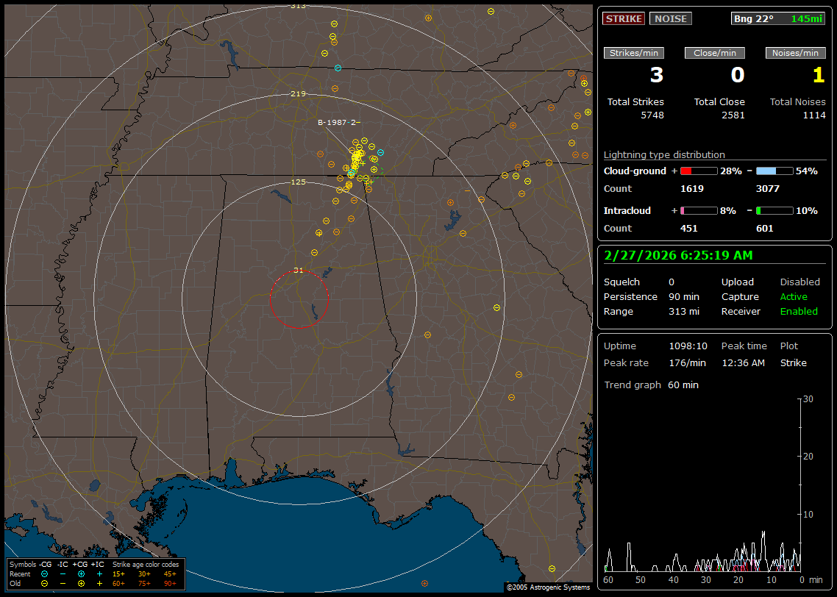Viewport: 837px width, 597px height.
Task: Click the old -IC yellow dash symbol
Action: [x=63, y=583]
